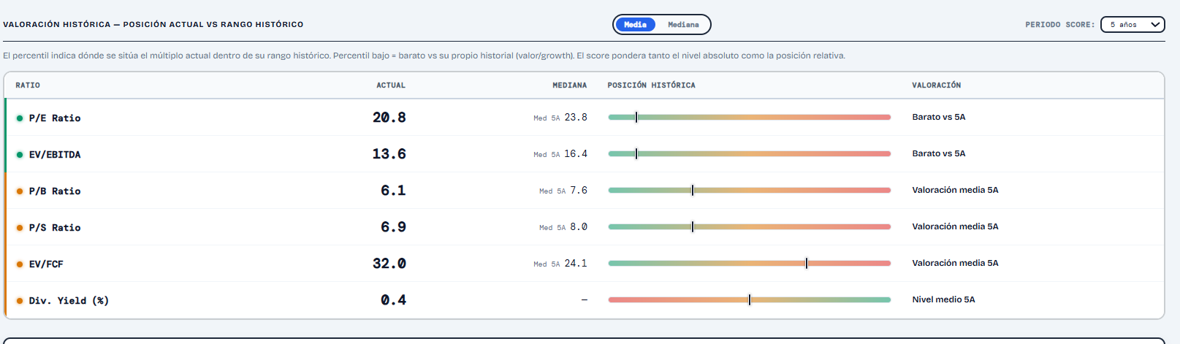Click the actual value 20.8
Screen dimensions: 1180x344
click(389, 118)
